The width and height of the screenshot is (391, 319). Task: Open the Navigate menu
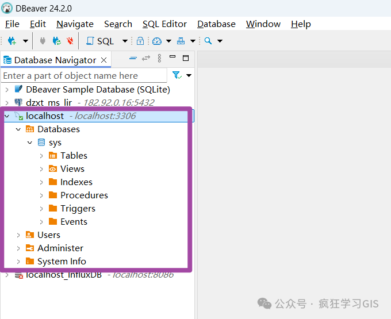point(75,24)
